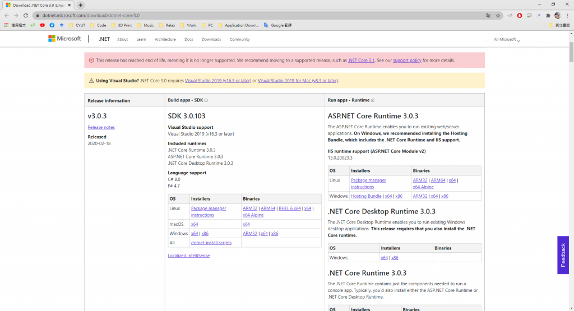Open the Chrome three-dot menu

pos(567,15)
